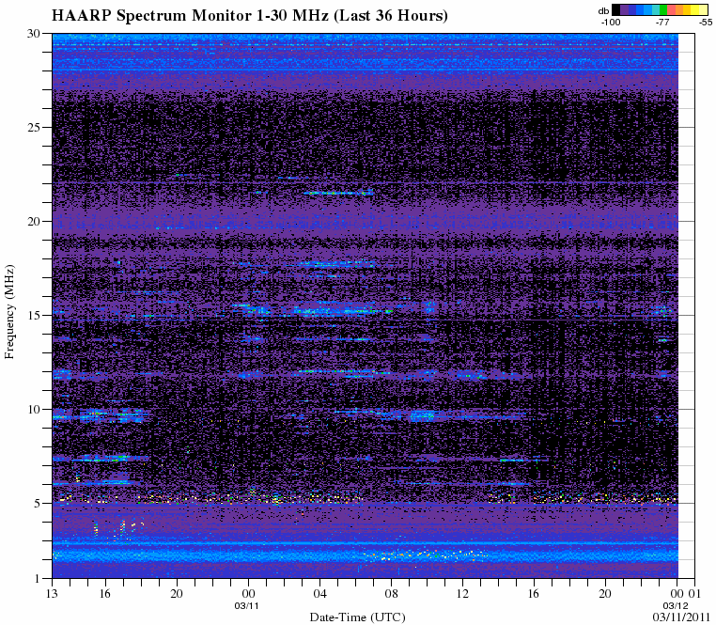Click the '30' MHz frequency axis label
The image size is (716, 625).
[33, 33]
